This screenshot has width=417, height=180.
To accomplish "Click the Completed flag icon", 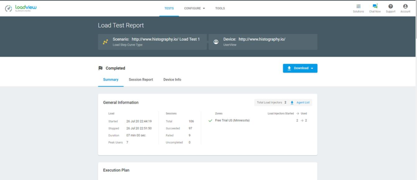I will coord(100,68).
